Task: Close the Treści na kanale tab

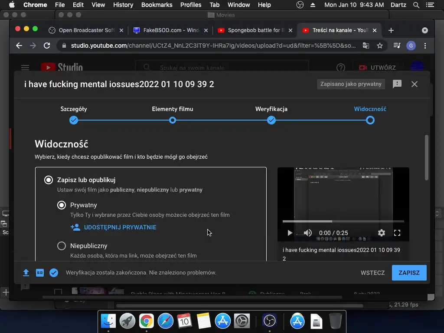Action: [x=375, y=30]
